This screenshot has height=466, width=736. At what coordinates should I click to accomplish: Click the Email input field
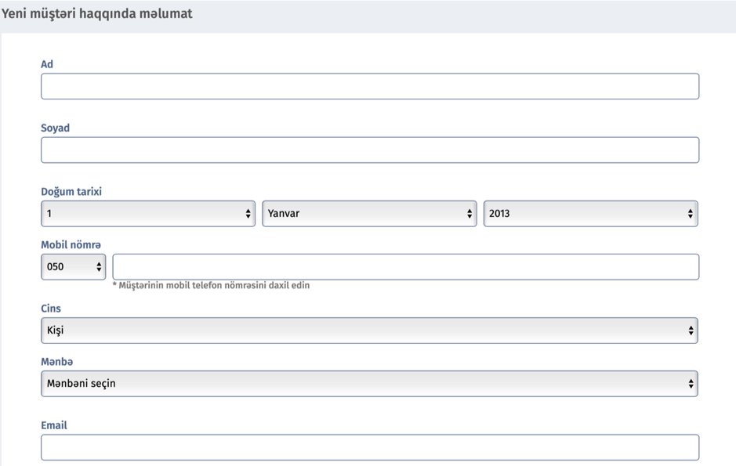tap(370, 447)
